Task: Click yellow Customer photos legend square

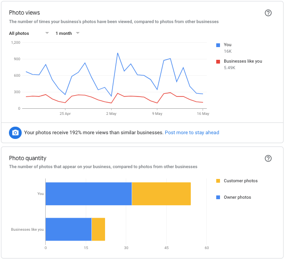Action: click(x=218, y=181)
